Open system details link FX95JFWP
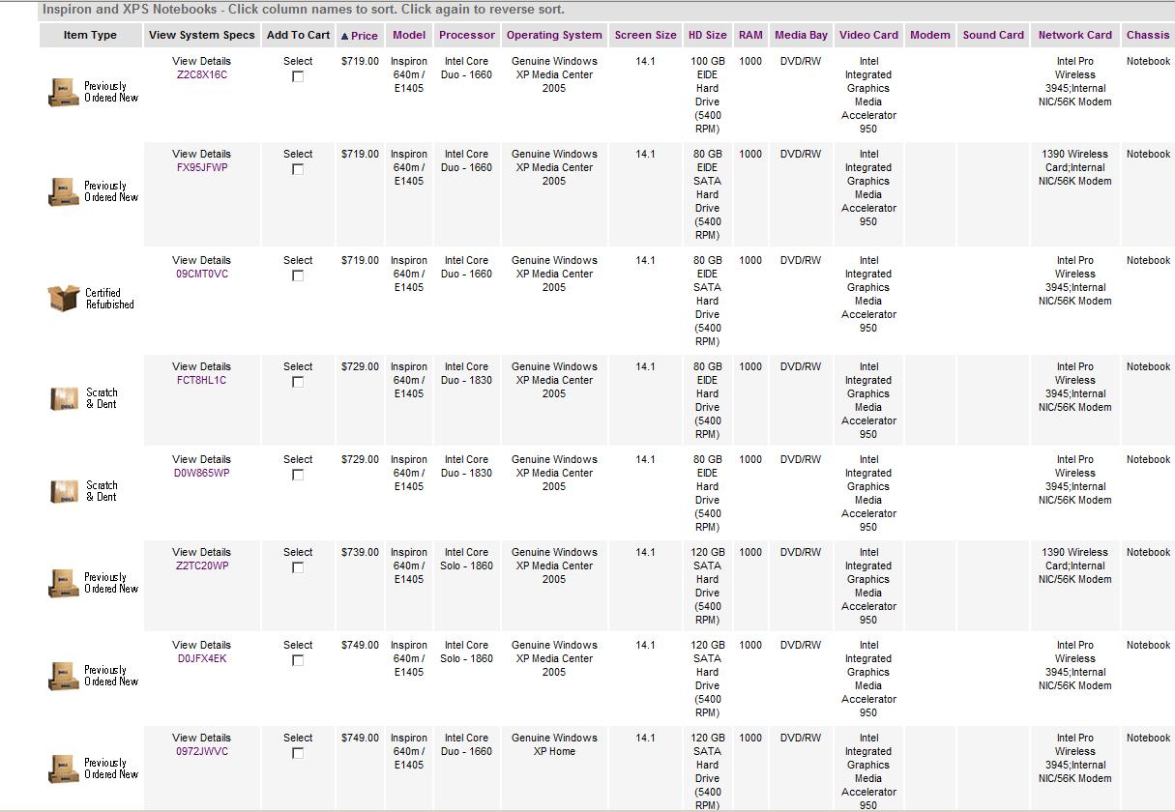The height and width of the screenshot is (812, 1175). [x=202, y=167]
